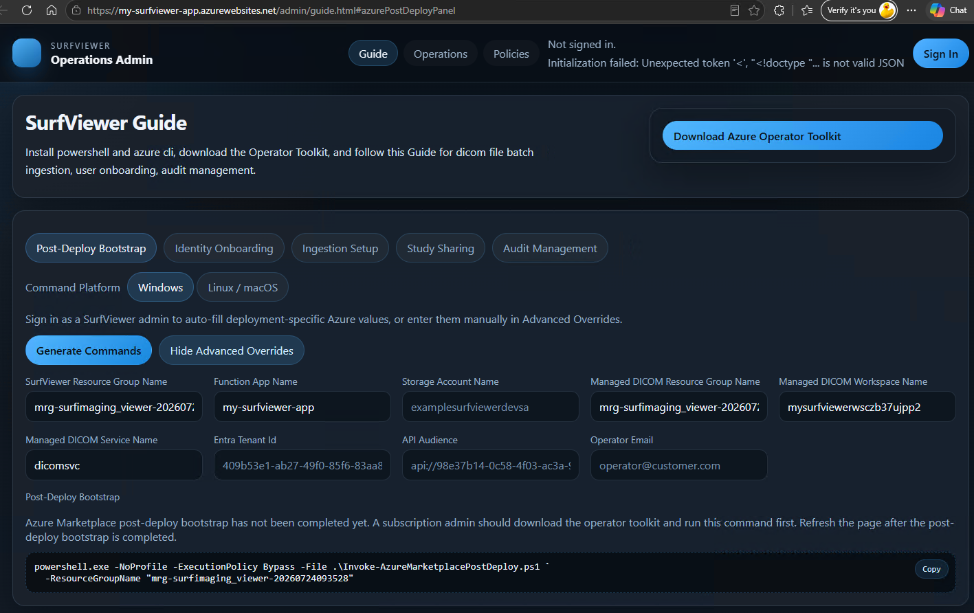Open browser extensions puzzle icon
The width and height of the screenshot is (974, 613).
coord(779,10)
